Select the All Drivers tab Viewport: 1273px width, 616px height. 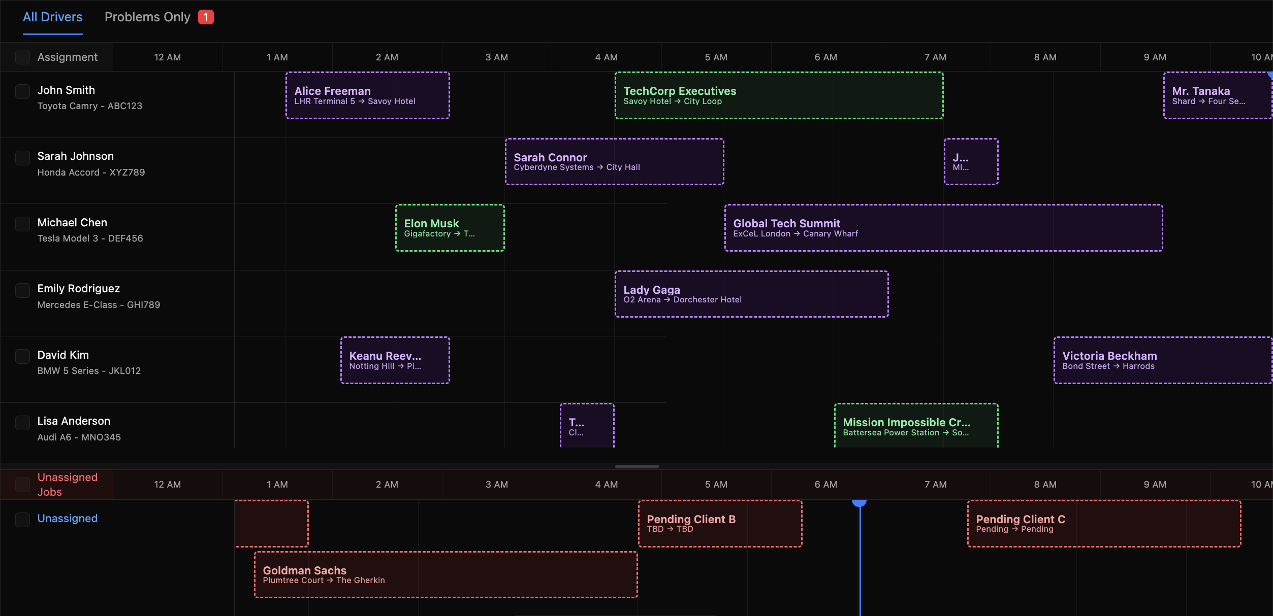tap(52, 17)
